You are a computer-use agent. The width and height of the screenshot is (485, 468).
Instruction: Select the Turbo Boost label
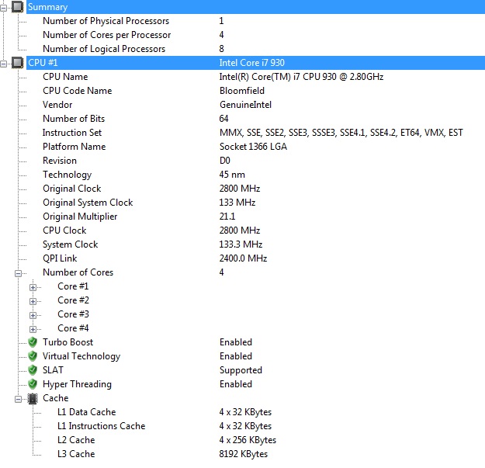[68, 342]
